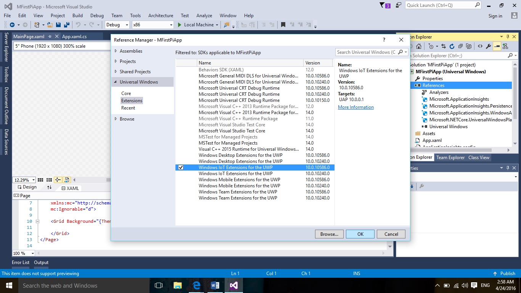Click the Browse... button
Image resolution: width=521 pixels, height=293 pixels.
point(329,234)
